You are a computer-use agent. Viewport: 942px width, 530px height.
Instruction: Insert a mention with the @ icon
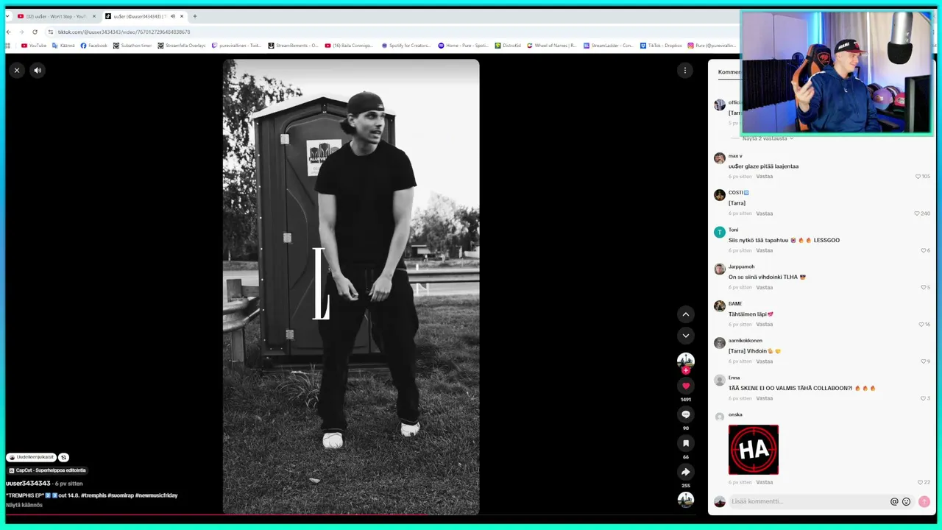(894, 501)
